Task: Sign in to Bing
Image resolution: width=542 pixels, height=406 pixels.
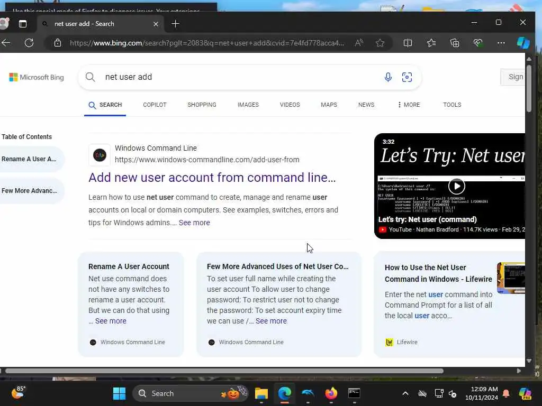Action: [513, 77]
